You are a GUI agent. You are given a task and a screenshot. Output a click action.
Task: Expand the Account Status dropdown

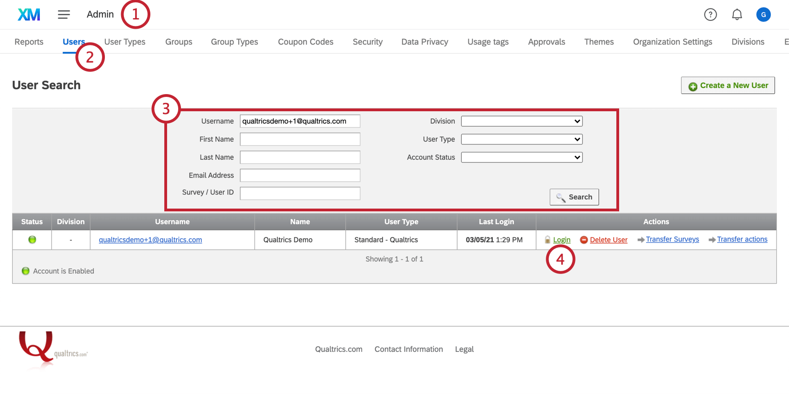pos(522,157)
